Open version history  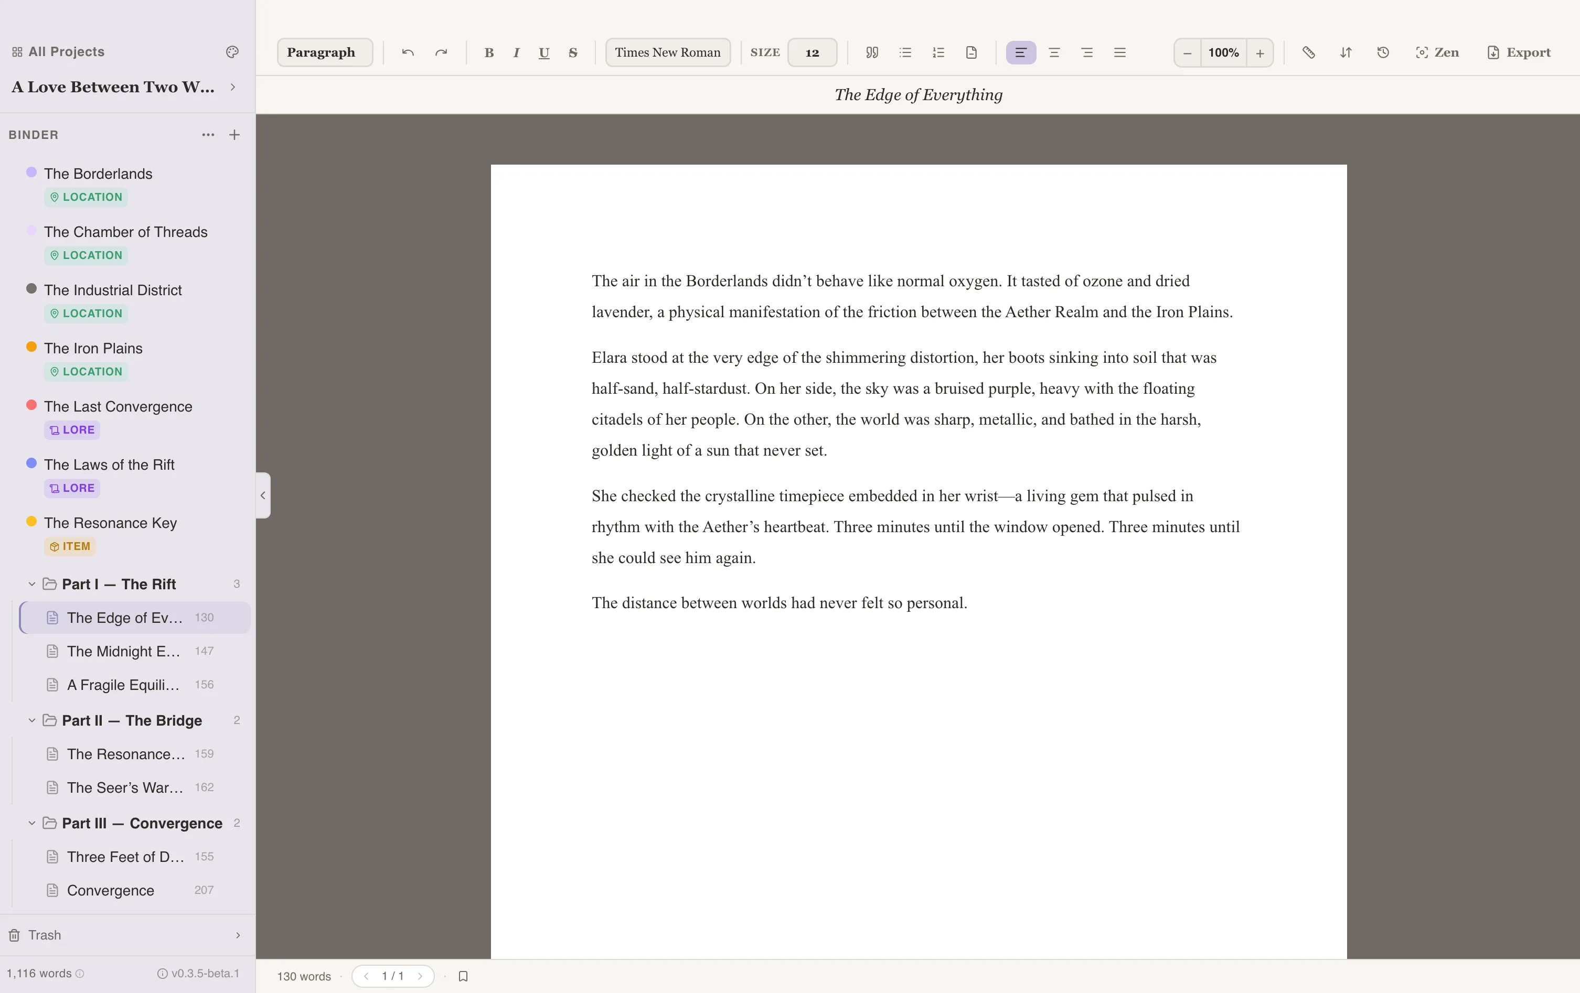click(x=1383, y=52)
